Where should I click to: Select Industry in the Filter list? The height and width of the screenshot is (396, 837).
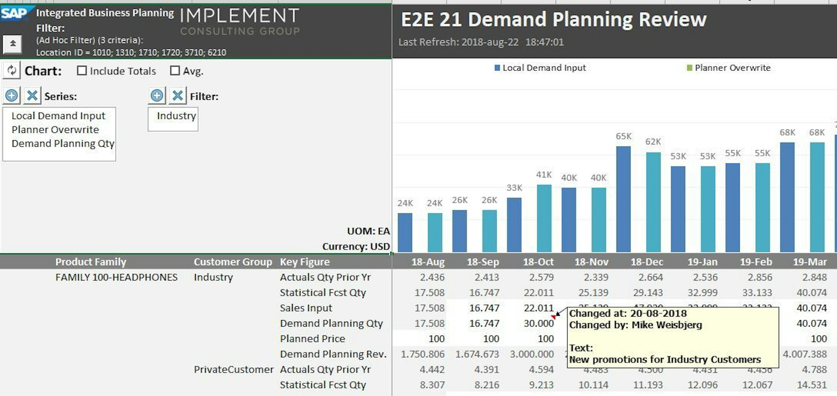pyautogui.click(x=176, y=116)
